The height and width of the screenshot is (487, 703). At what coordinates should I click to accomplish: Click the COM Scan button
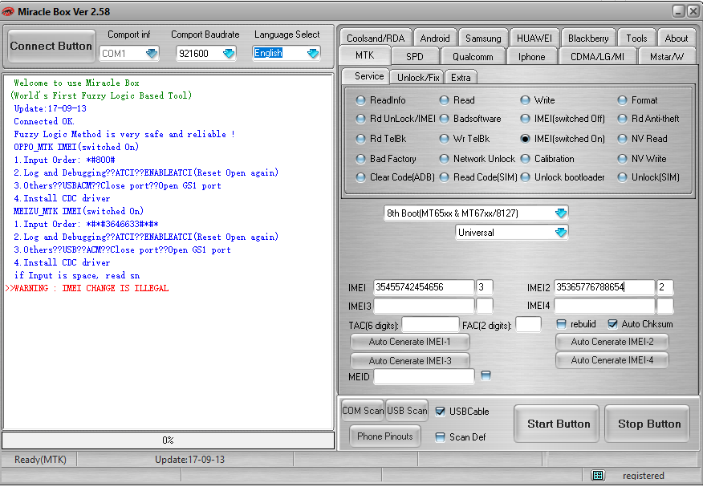point(363,411)
